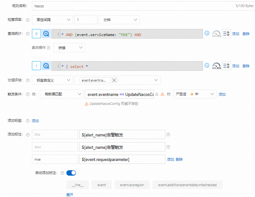
Task: Open time range clock for query 0
Action: [x=207, y=33]
